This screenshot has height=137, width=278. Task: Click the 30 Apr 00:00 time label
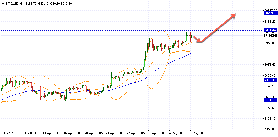pyautogui.click(x=157, y=133)
